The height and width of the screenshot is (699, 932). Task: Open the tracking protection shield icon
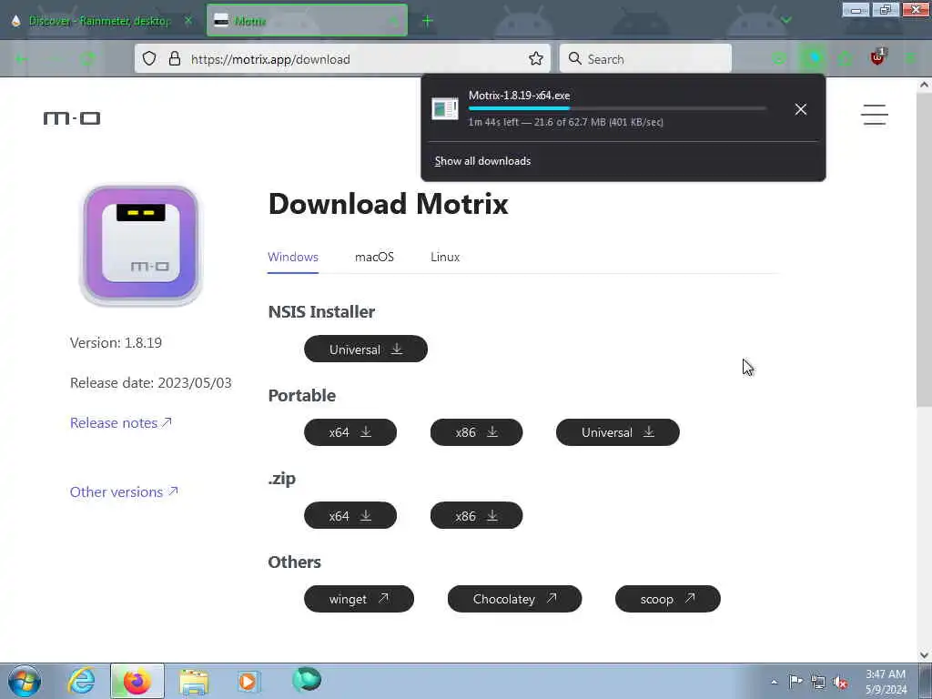click(x=149, y=59)
